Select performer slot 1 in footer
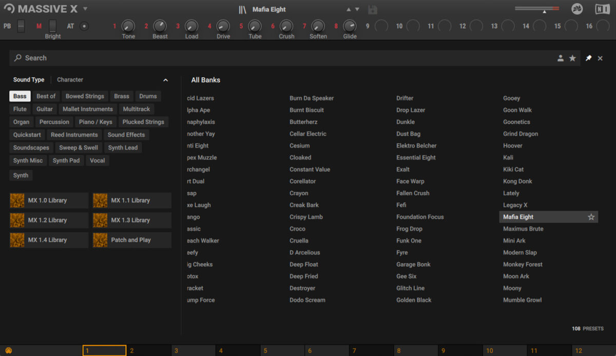The image size is (616, 356). point(104,351)
